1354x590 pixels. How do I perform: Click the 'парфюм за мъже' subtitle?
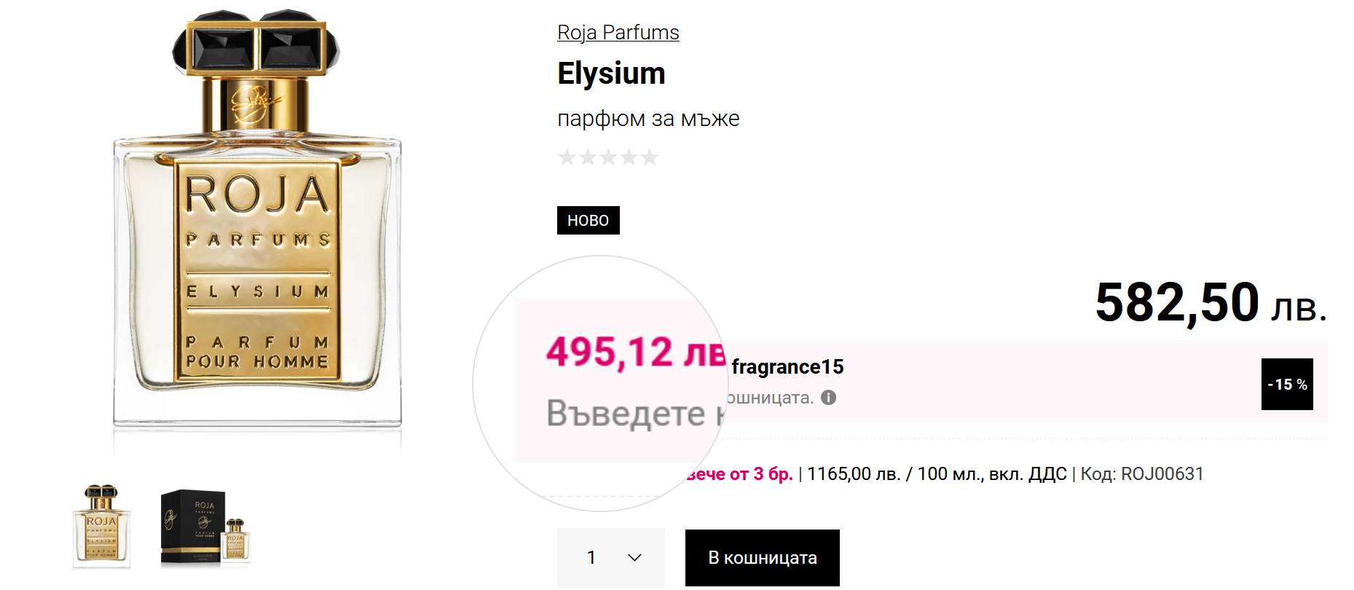pos(648,119)
